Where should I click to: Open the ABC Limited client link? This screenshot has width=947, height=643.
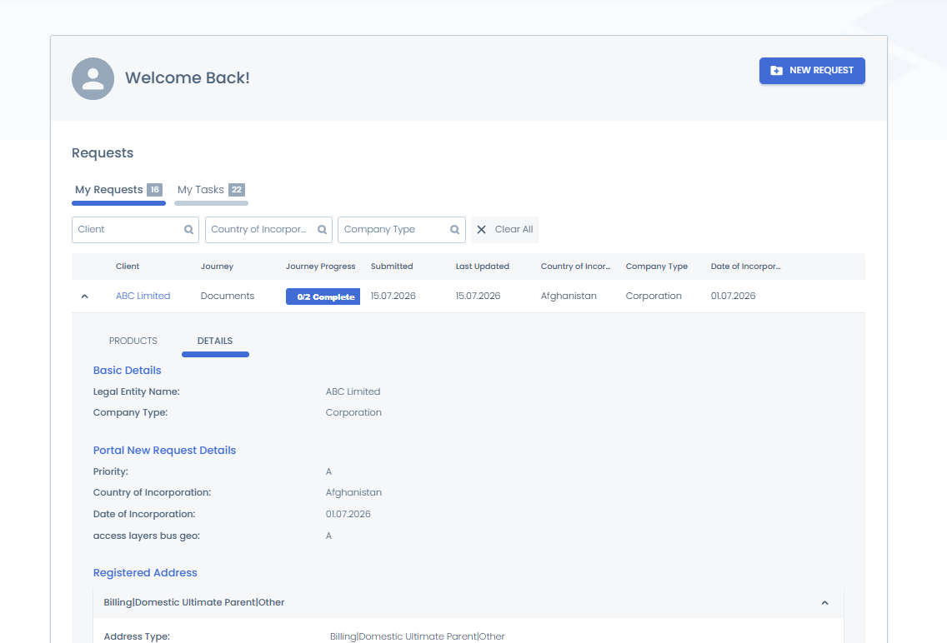(143, 297)
